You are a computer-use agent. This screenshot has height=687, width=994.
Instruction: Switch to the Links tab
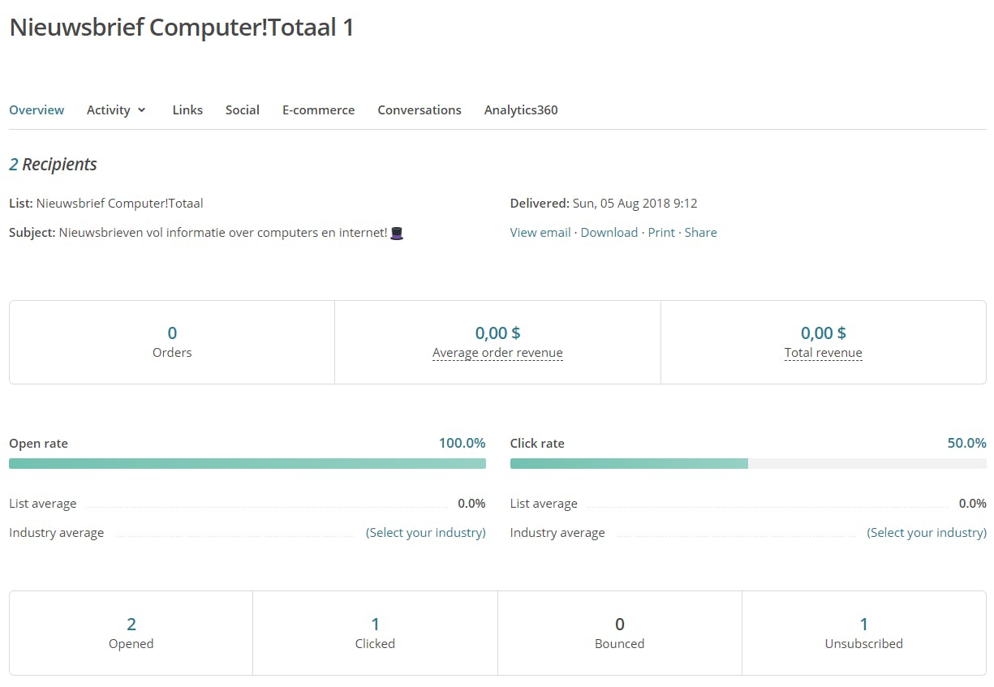coord(187,110)
